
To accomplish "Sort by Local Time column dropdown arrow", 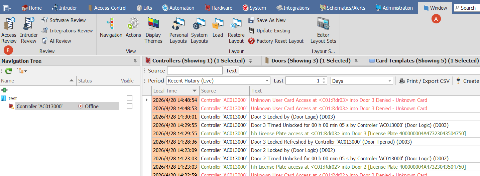I will point(195,91).
